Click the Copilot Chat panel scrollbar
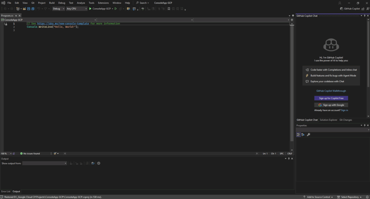Screen dimensions: 370x199 point(368,54)
